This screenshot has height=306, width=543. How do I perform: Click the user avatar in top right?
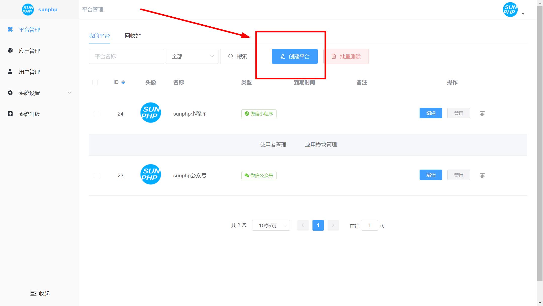coord(510,10)
